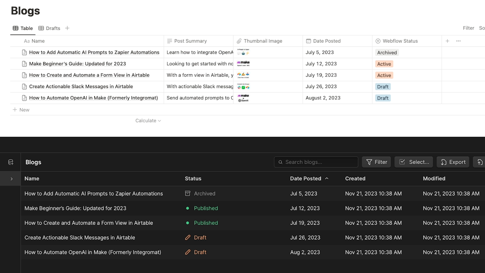Sort by Status column in Webflow
This screenshot has height=273, width=485.
tap(193, 179)
